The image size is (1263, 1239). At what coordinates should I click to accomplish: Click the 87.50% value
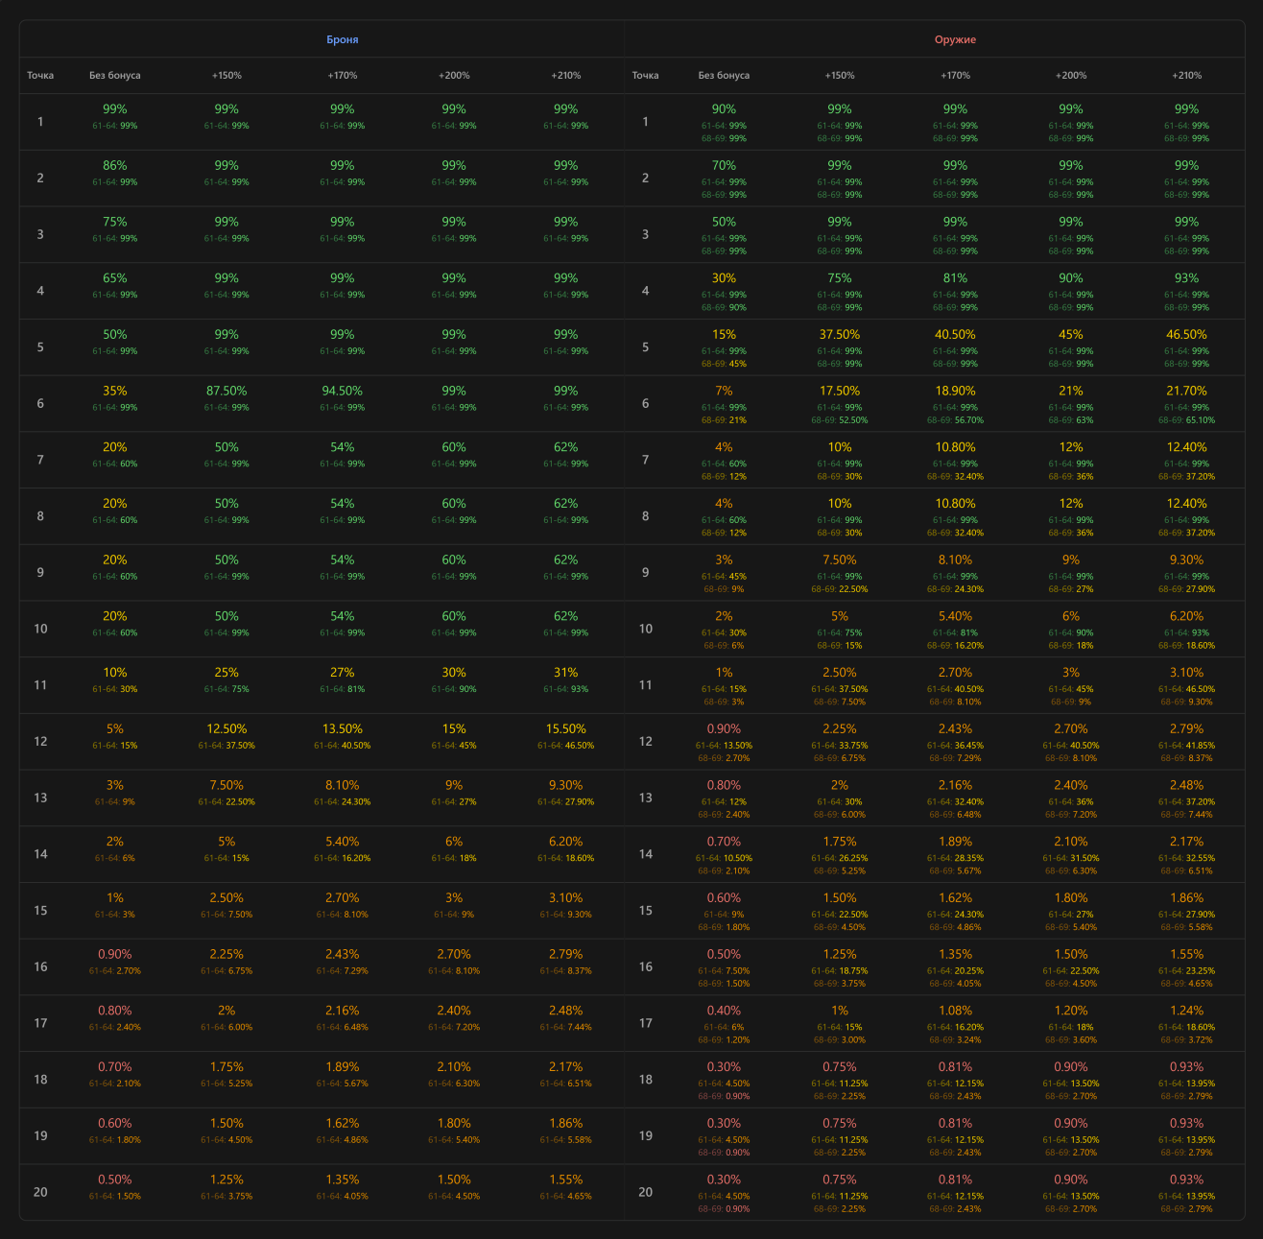[x=226, y=392]
